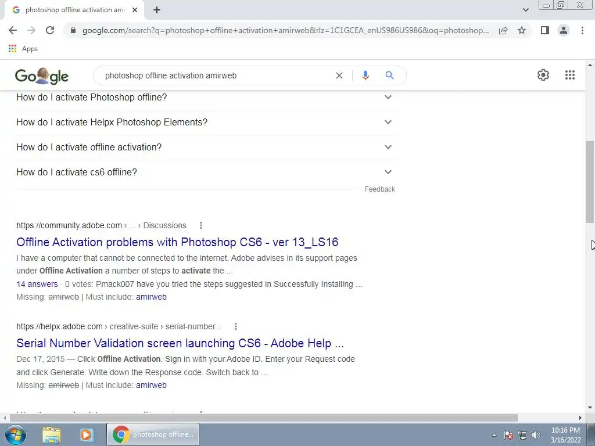The width and height of the screenshot is (595, 446).
Task: Click the Feedback link
Action: point(379,189)
